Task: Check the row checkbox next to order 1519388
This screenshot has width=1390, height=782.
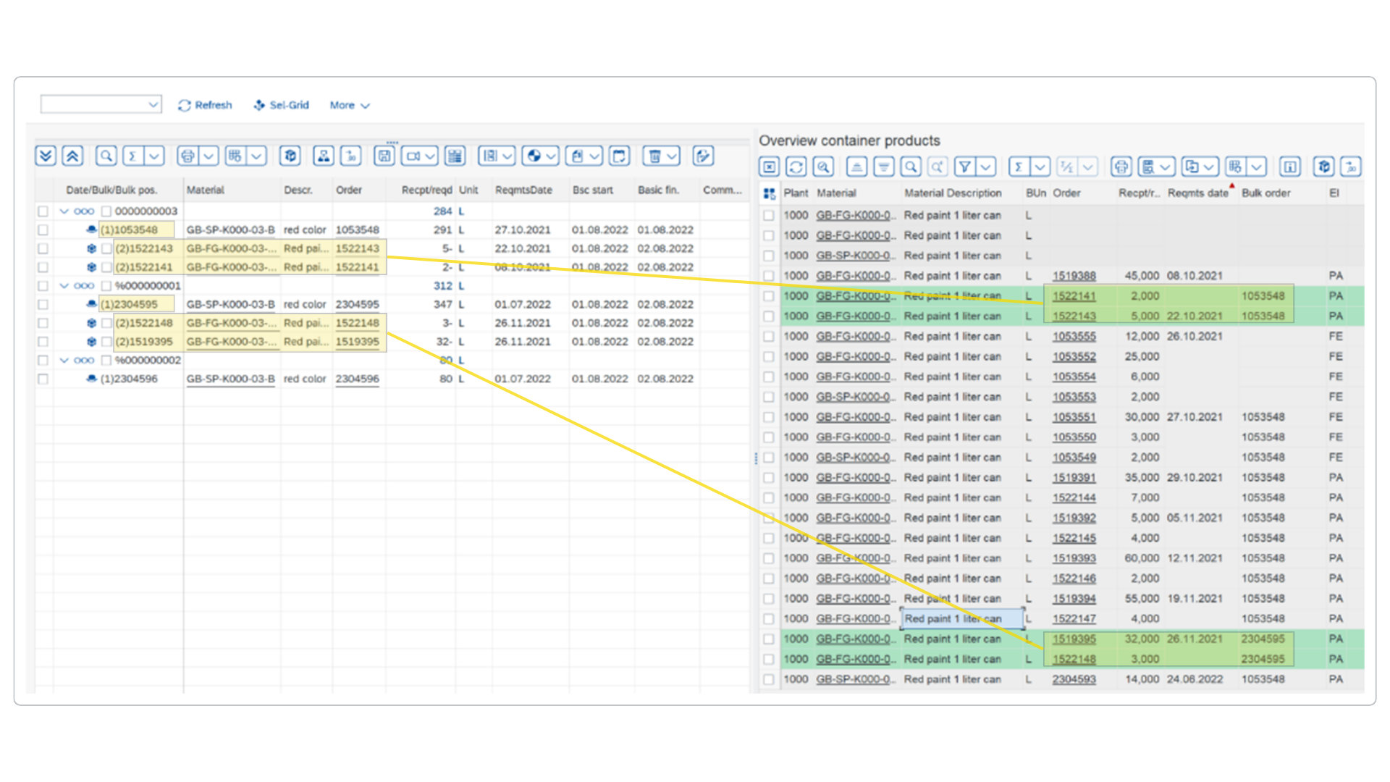Action: click(769, 276)
